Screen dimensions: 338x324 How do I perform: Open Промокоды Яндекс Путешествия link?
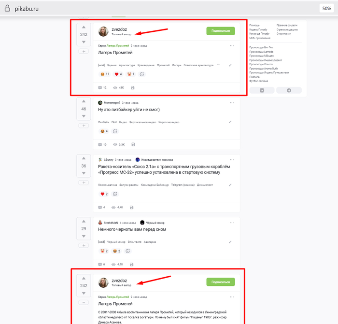269,72
